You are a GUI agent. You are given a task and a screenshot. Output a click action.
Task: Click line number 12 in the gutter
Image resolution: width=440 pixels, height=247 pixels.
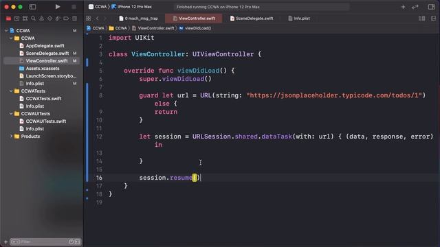[x=99, y=137]
